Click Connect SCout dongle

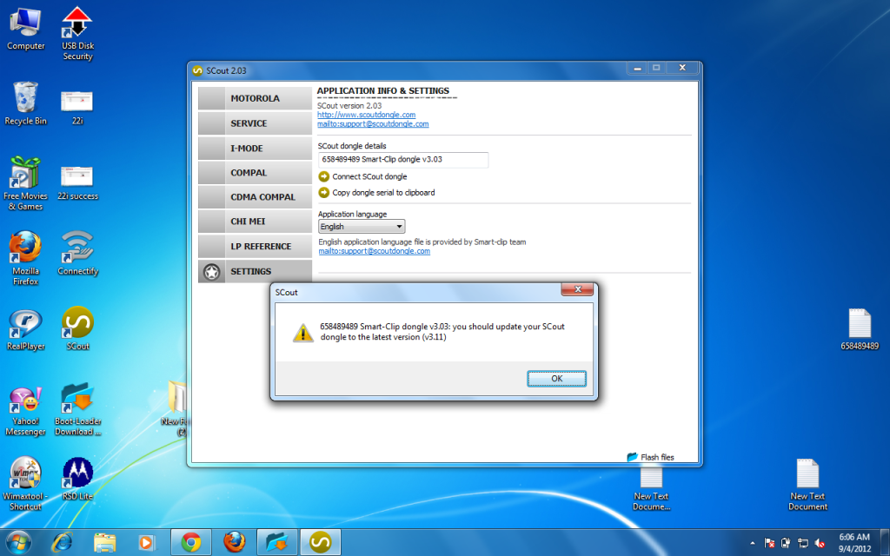[x=369, y=176]
